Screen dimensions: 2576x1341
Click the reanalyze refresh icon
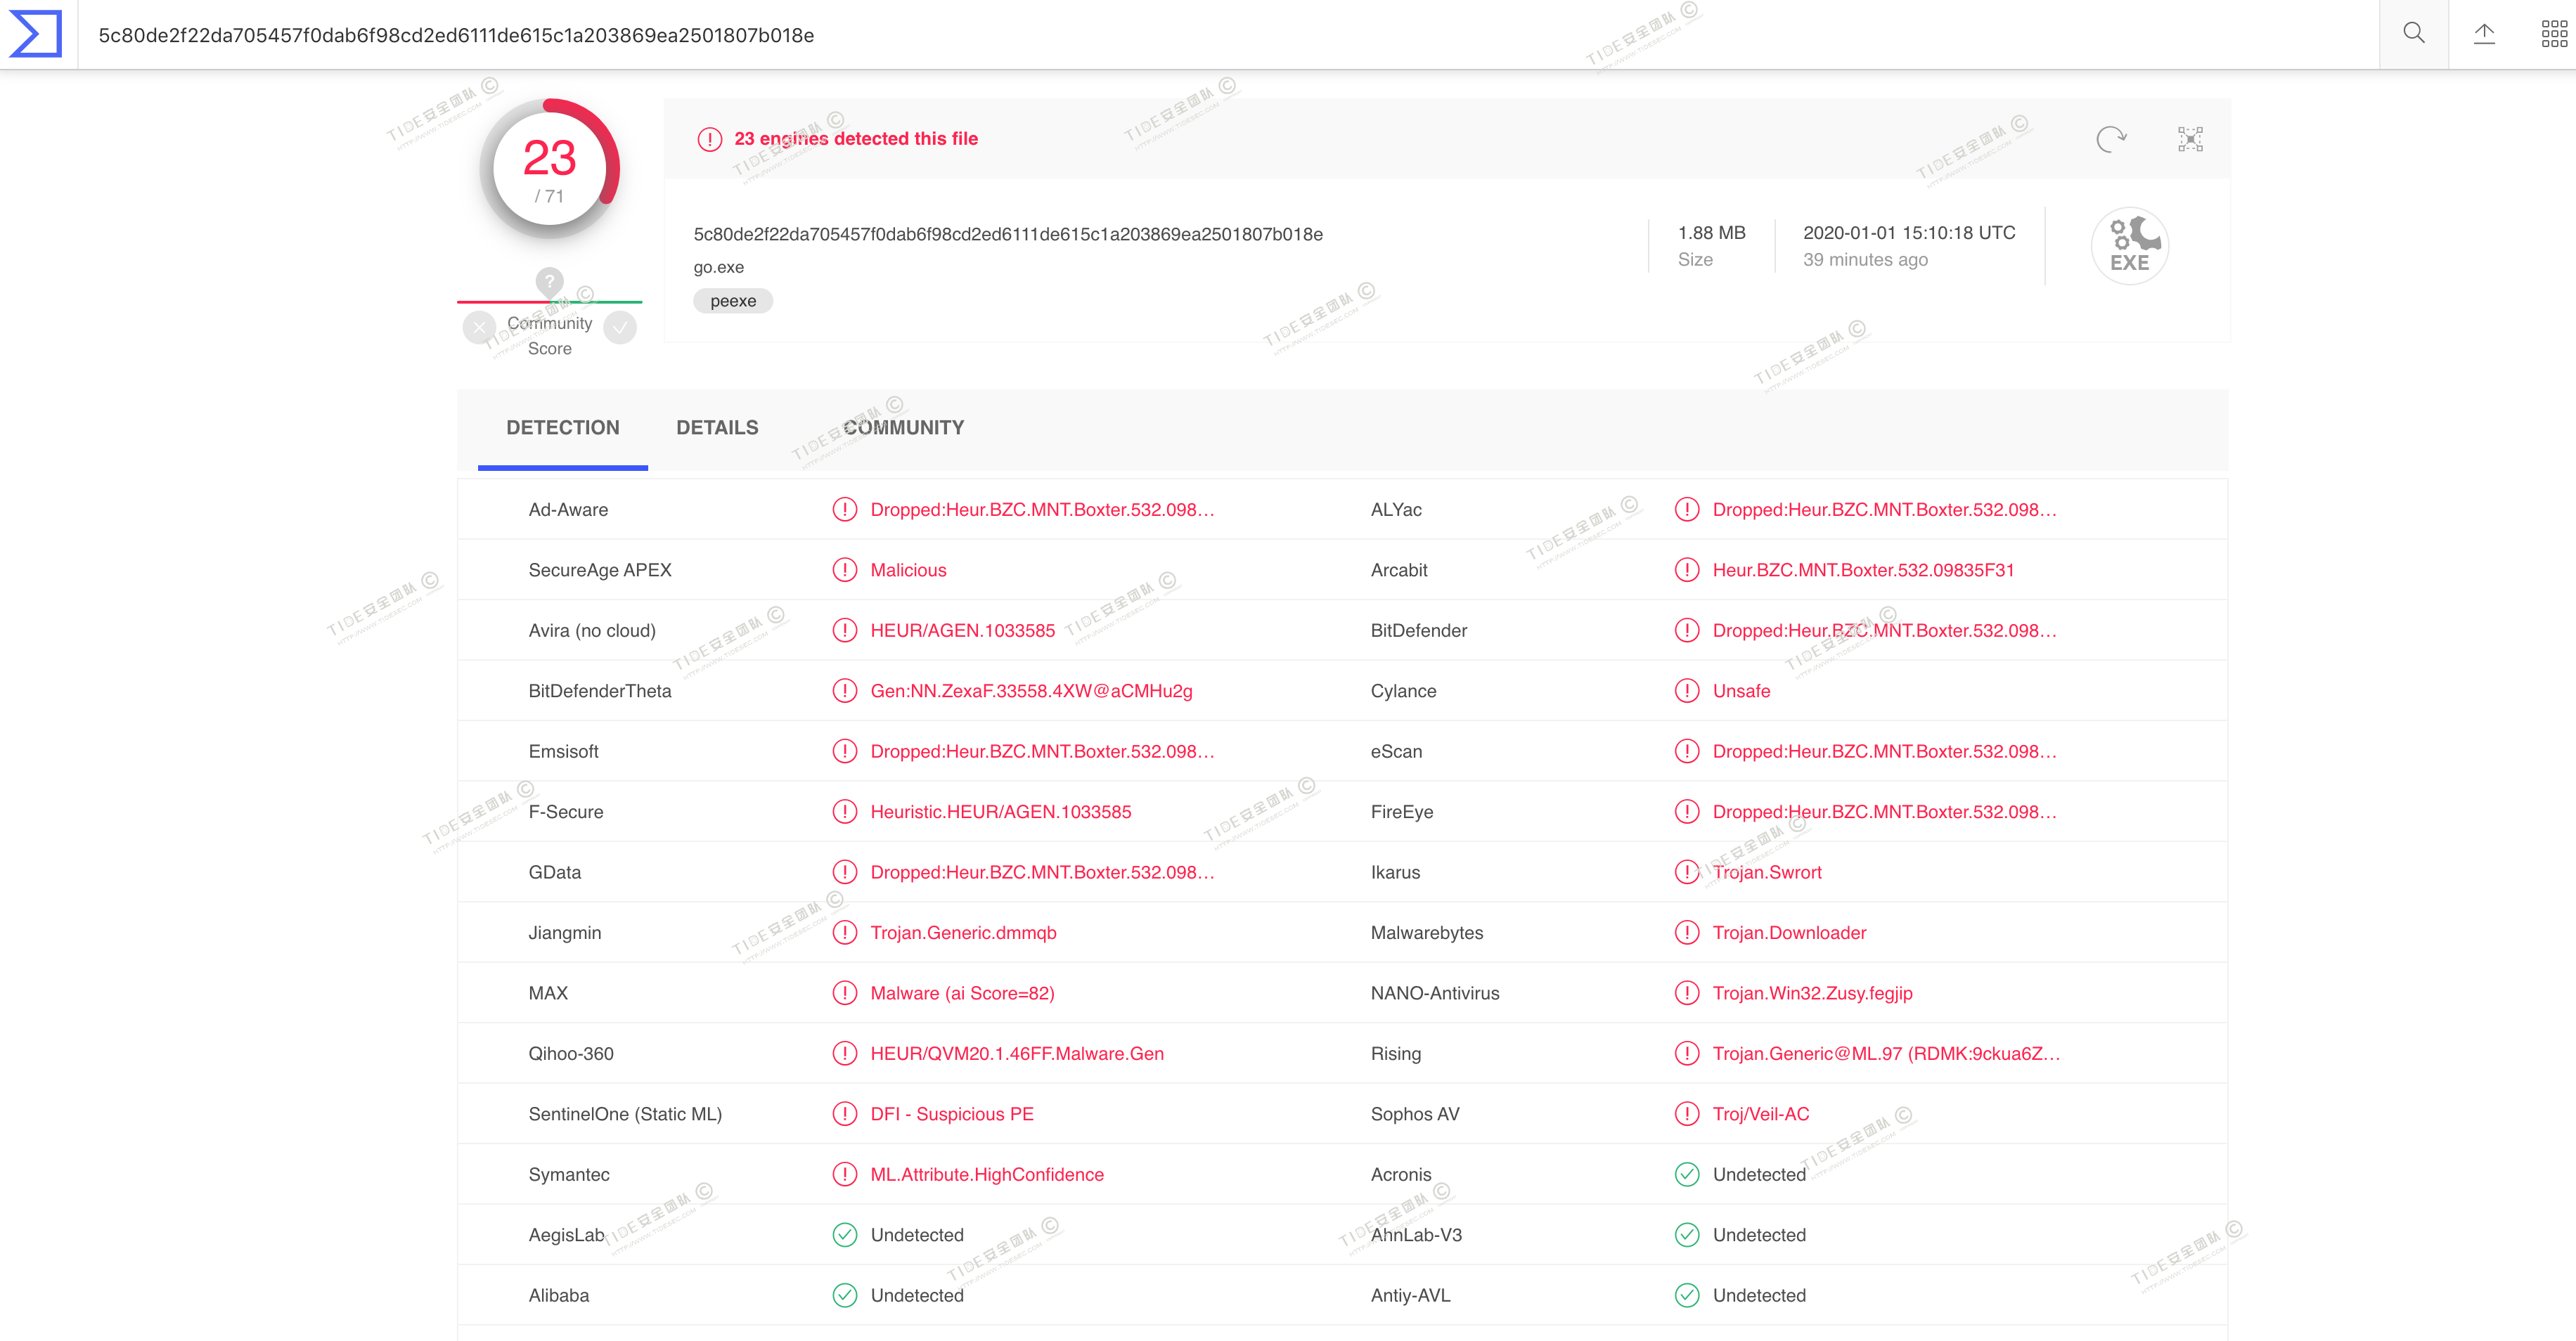click(2111, 139)
